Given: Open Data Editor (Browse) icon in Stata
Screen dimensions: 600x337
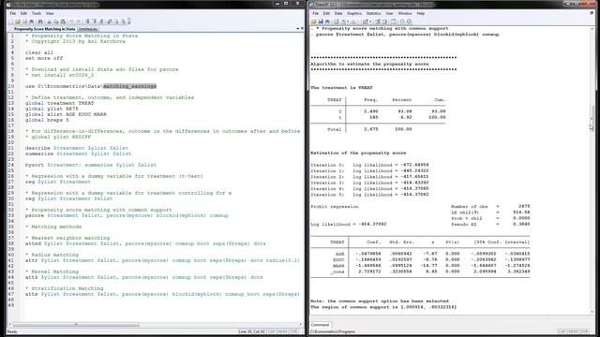Looking at the screenshot, I should pyautogui.click(x=384, y=22).
